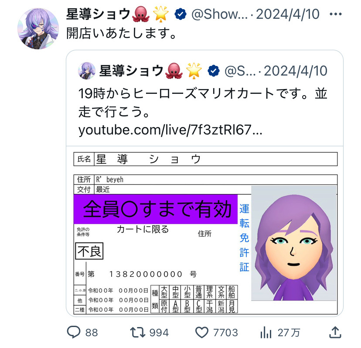Viewport: 361px width, 348px height.
Task: Click the purple-haired Mii portrait
Action: (294, 243)
